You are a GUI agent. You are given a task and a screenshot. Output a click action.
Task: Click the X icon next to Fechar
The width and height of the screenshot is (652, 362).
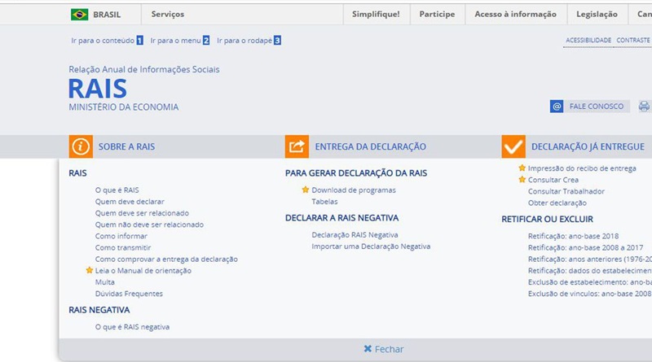(368, 349)
